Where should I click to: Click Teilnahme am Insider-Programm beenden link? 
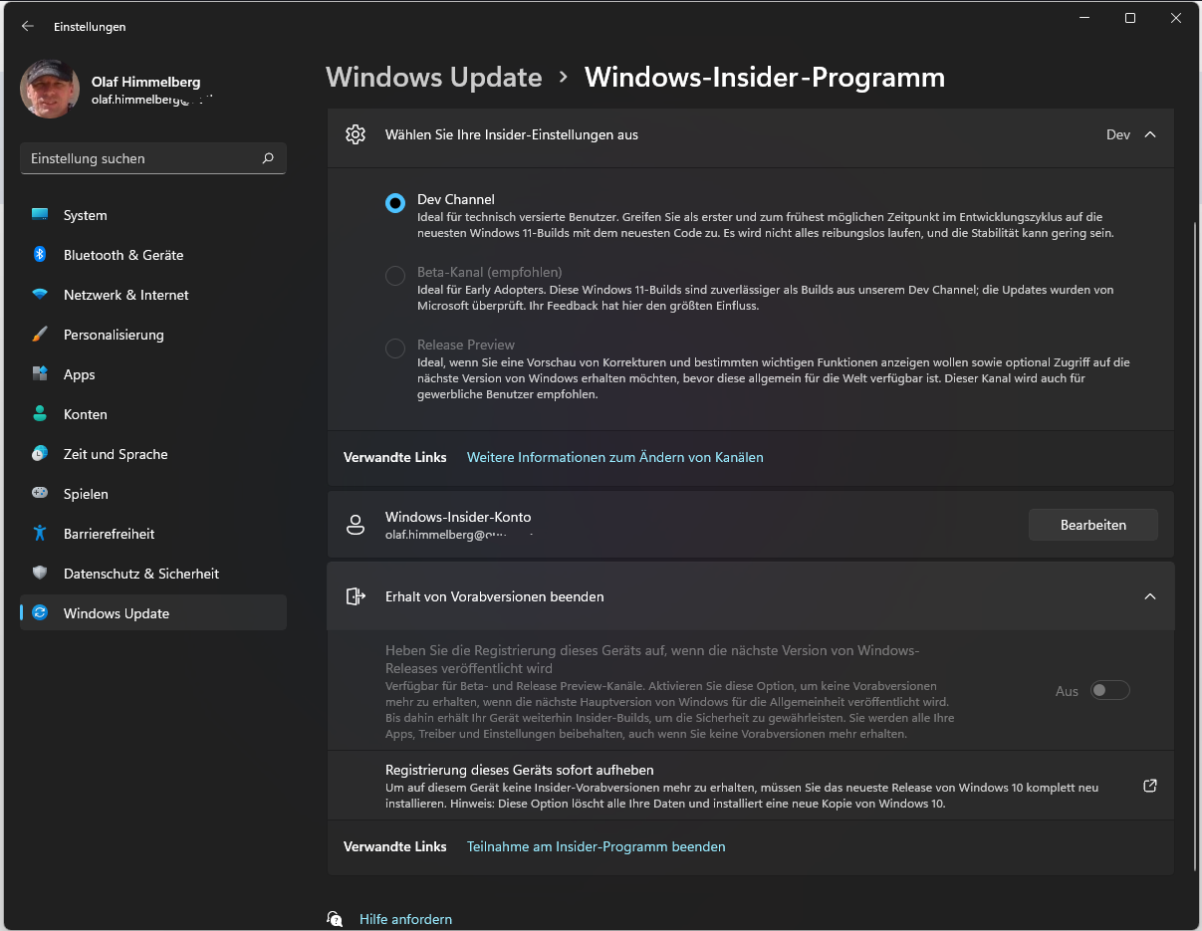coord(596,846)
